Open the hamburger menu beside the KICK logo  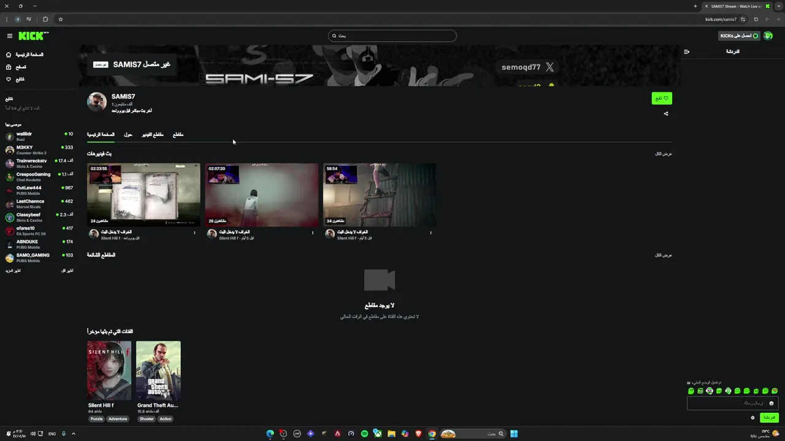click(10, 36)
